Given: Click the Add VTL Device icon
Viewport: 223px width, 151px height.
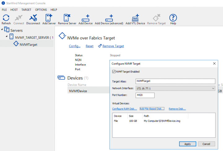Looking at the screenshot, I should (135, 18).
